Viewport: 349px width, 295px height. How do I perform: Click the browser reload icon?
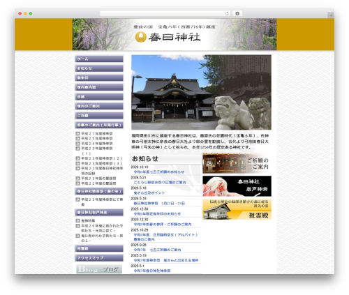point(227,14)
